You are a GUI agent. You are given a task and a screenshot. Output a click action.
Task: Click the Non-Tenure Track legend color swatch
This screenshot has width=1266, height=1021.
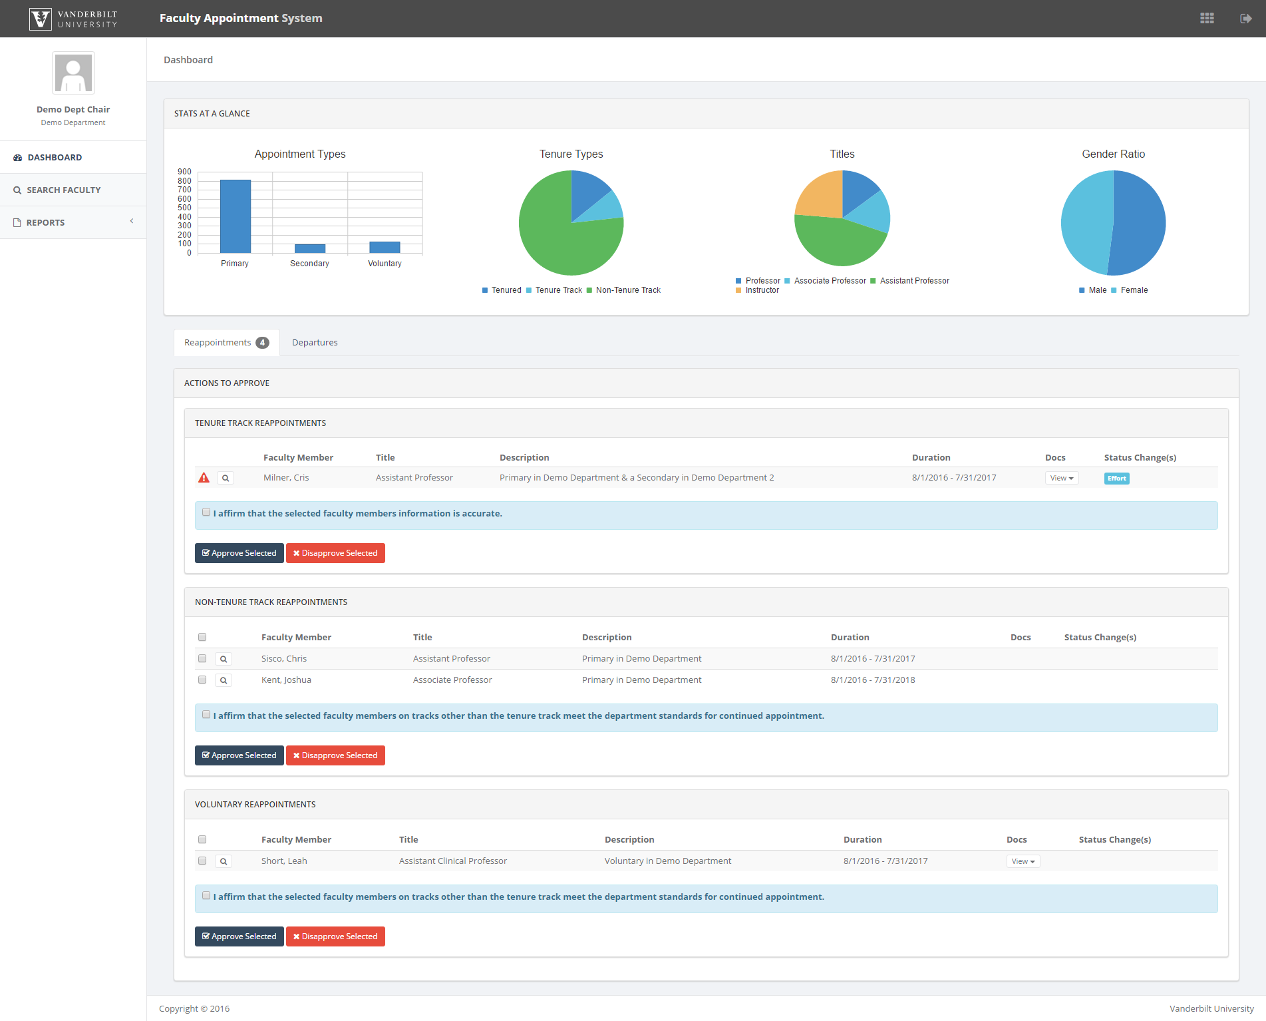589,290
